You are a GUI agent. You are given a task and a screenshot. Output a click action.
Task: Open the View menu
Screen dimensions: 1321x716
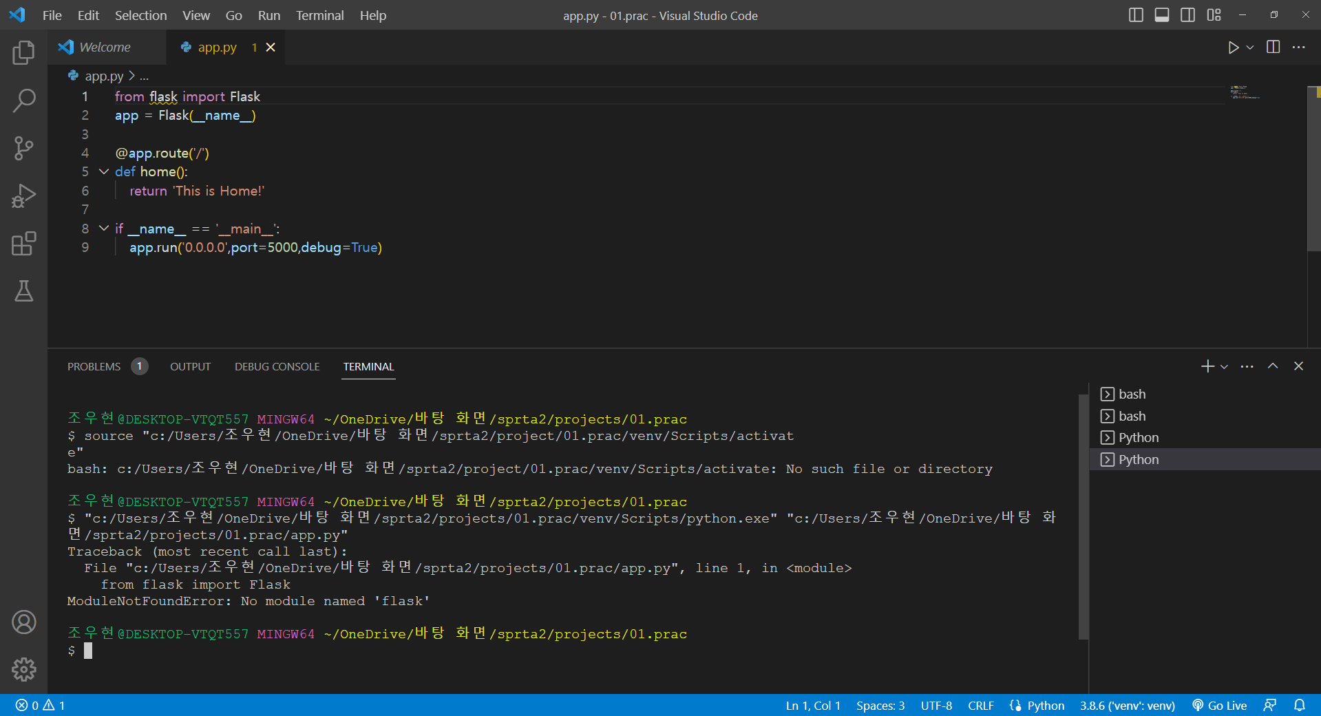(196, 15)
